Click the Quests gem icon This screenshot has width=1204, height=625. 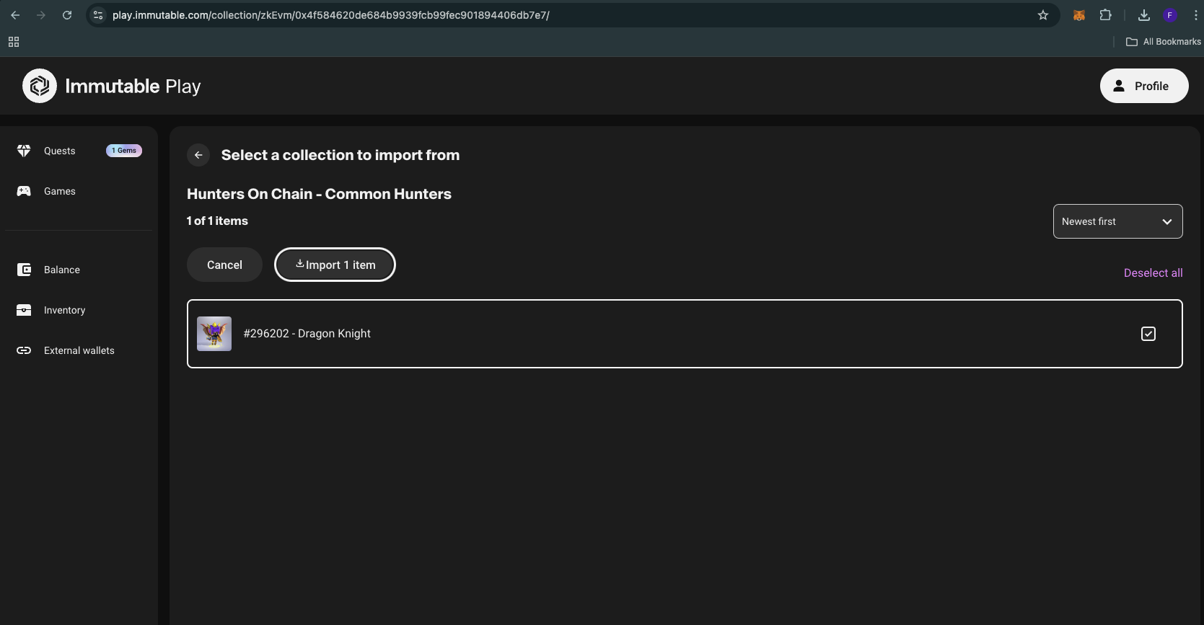pyautogui.click(x=24, y=151)
